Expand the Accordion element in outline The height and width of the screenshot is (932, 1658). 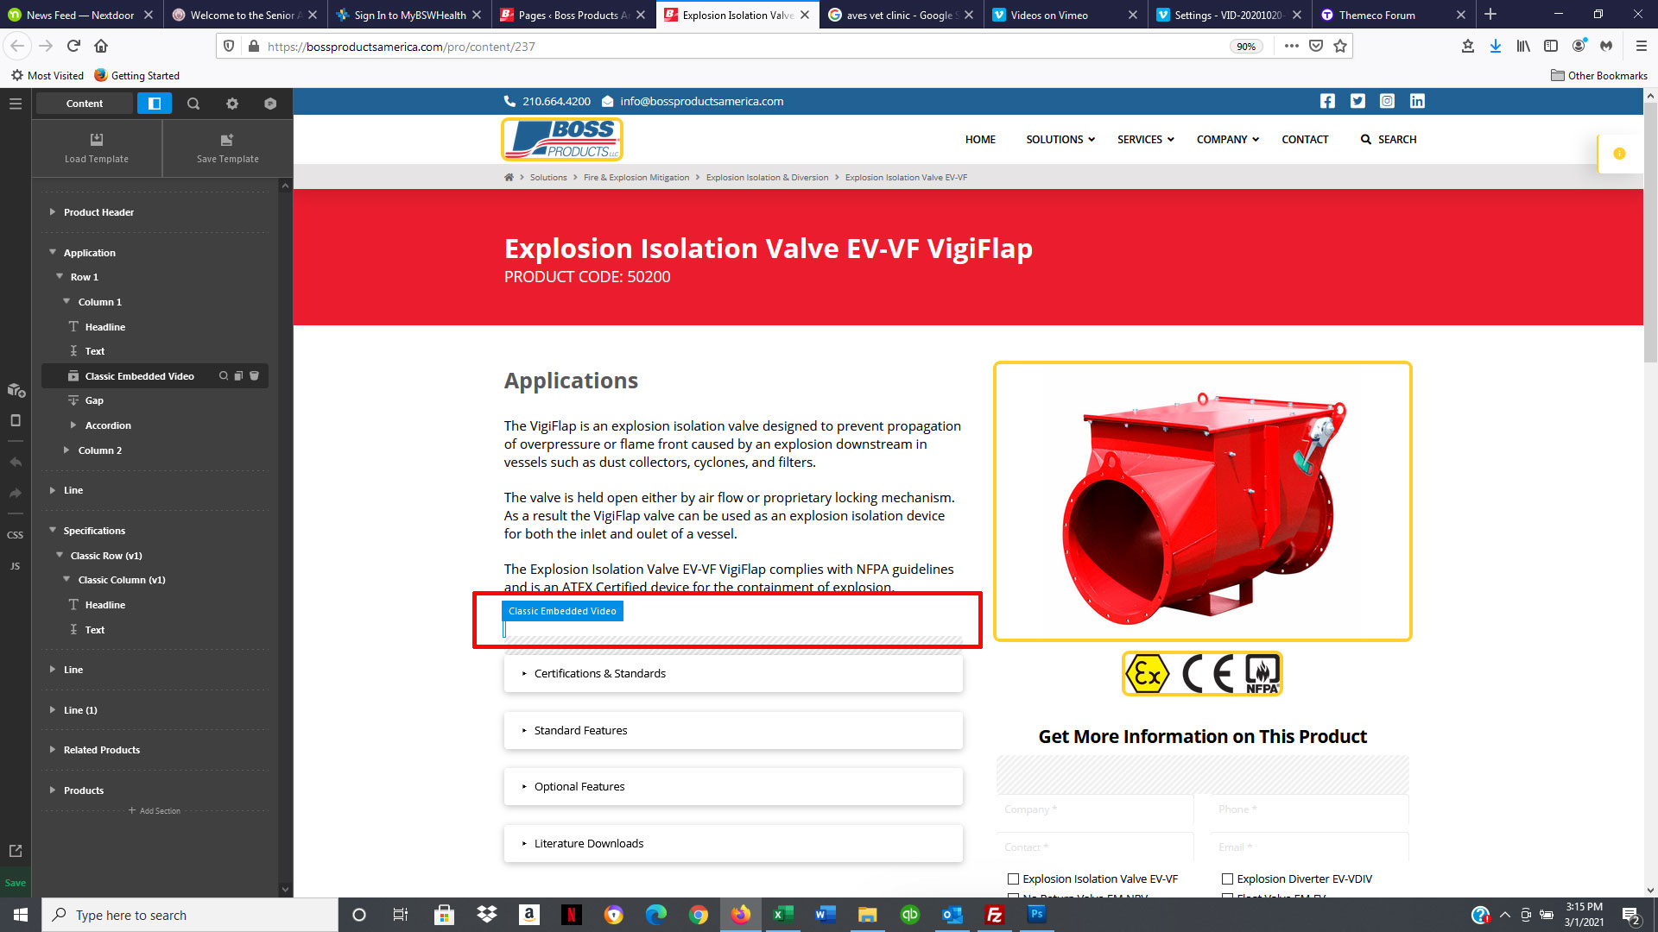tap(74, 425)
